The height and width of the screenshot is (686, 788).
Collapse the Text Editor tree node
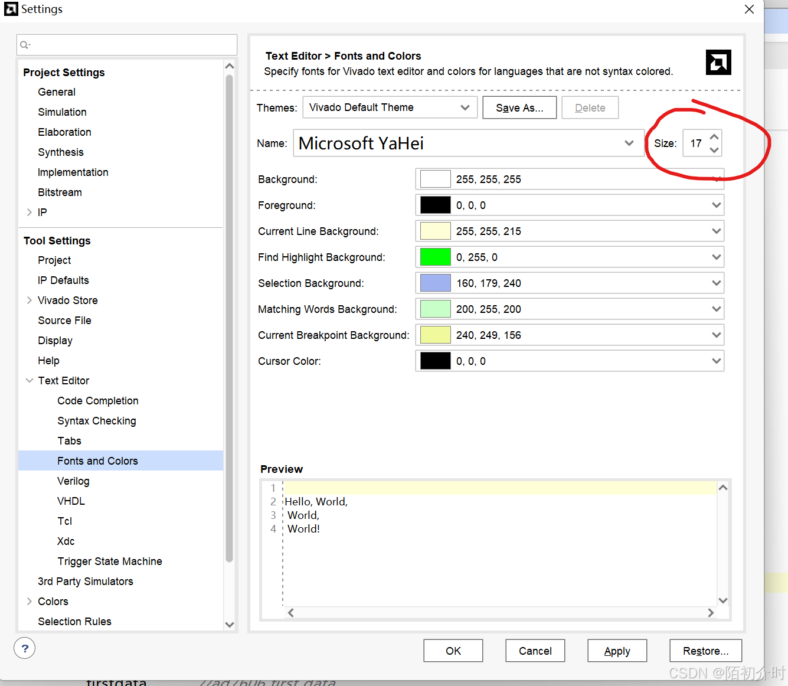[29, 381]
